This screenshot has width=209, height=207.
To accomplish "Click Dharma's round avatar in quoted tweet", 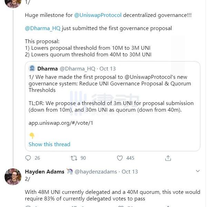I will click(32, 68).
